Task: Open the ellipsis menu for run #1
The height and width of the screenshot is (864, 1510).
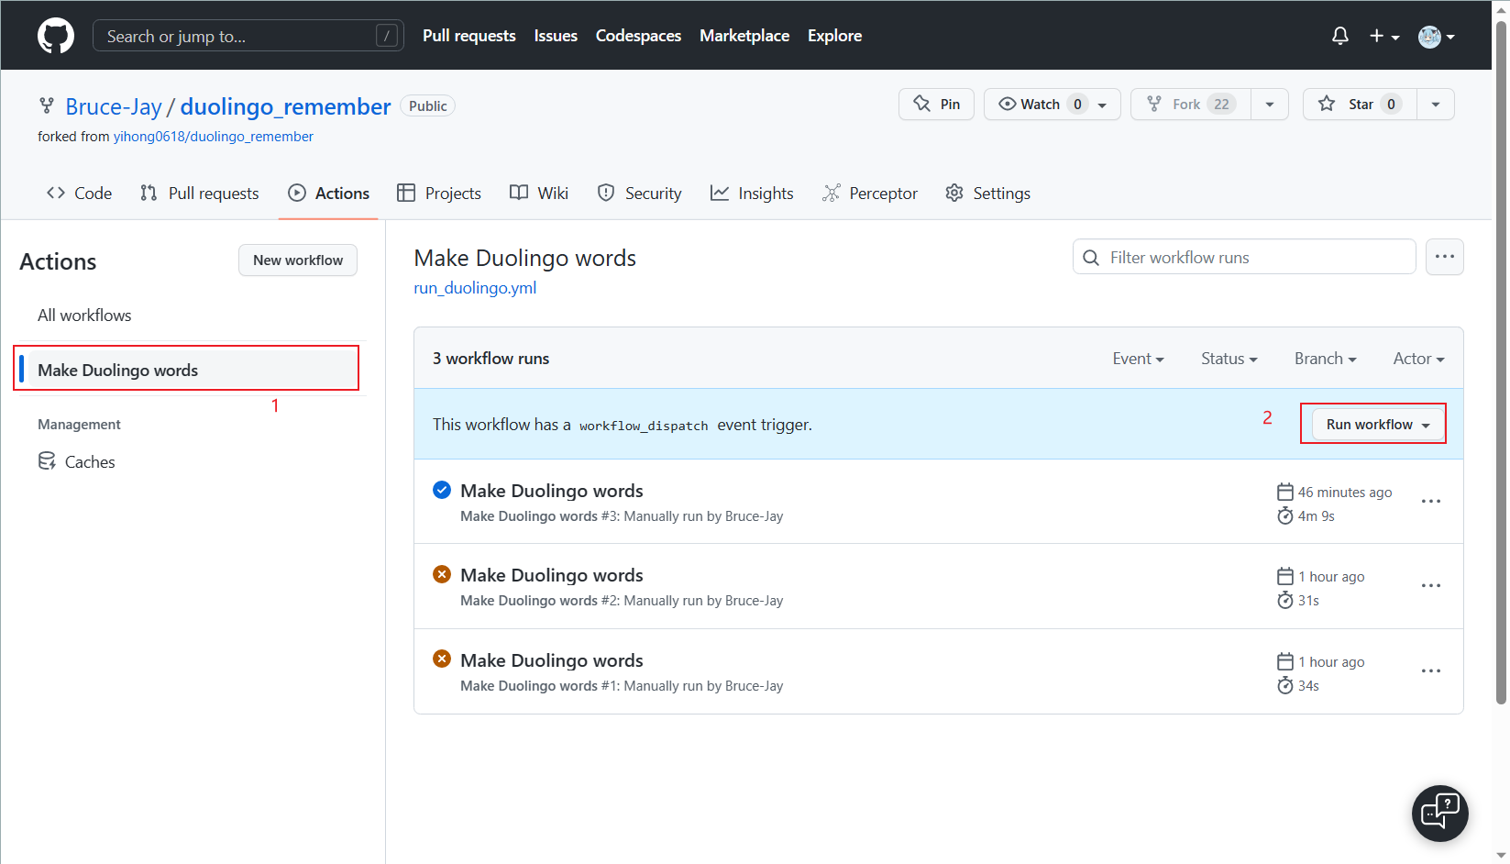Action: pos(1431,671)
